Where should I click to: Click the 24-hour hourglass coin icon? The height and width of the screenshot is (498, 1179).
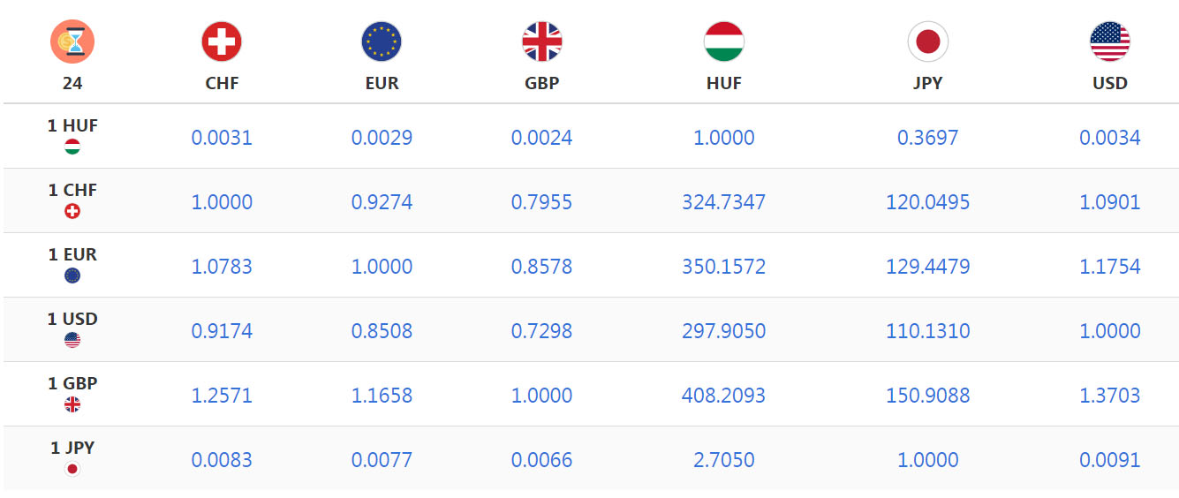pos(72,41)
